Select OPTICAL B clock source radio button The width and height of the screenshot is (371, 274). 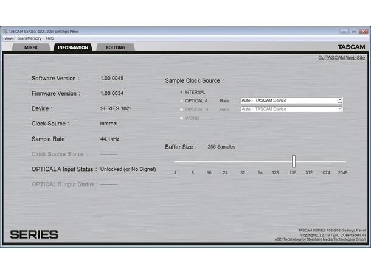pyautogui.click(x=182, y=110)
